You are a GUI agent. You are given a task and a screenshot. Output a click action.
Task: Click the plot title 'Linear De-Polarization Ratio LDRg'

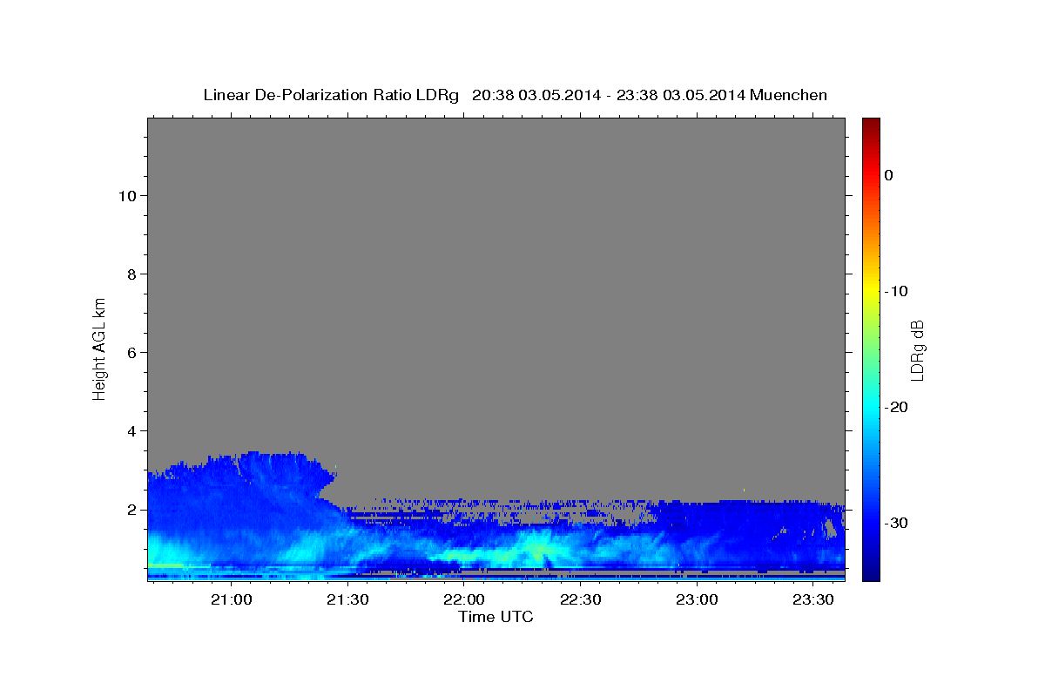(x=331, y=95)
